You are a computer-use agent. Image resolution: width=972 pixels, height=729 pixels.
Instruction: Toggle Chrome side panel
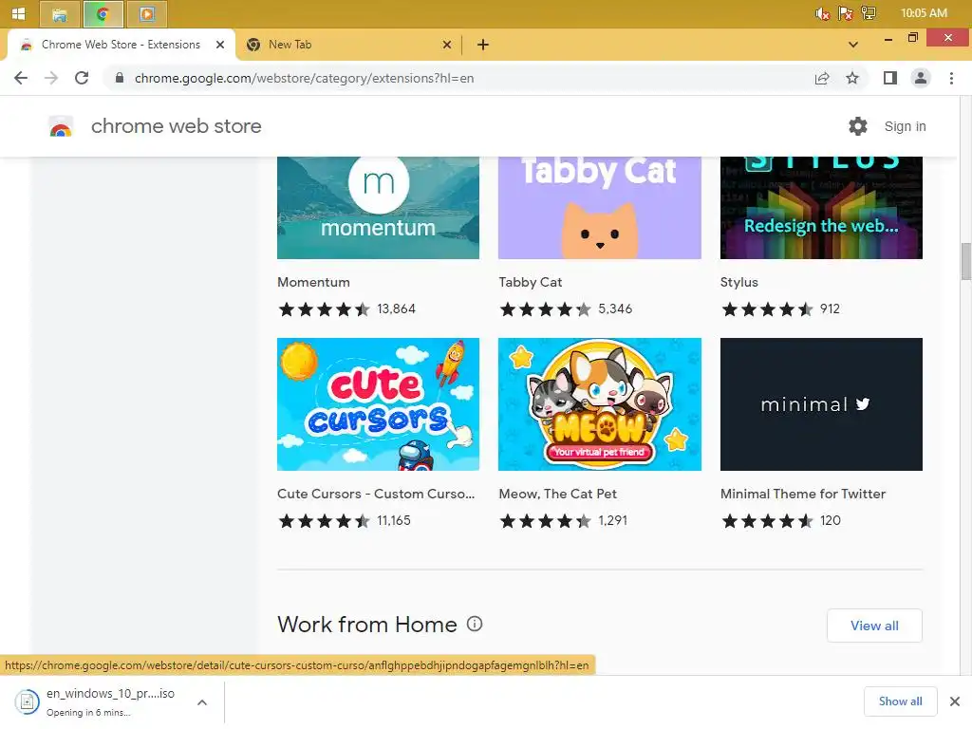890,78
